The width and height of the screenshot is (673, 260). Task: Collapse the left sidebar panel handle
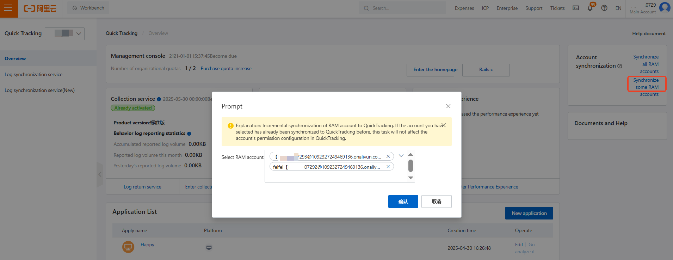pos(100,174)
